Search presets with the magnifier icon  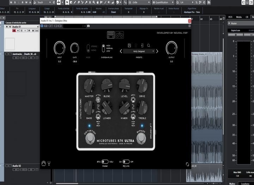149,45
